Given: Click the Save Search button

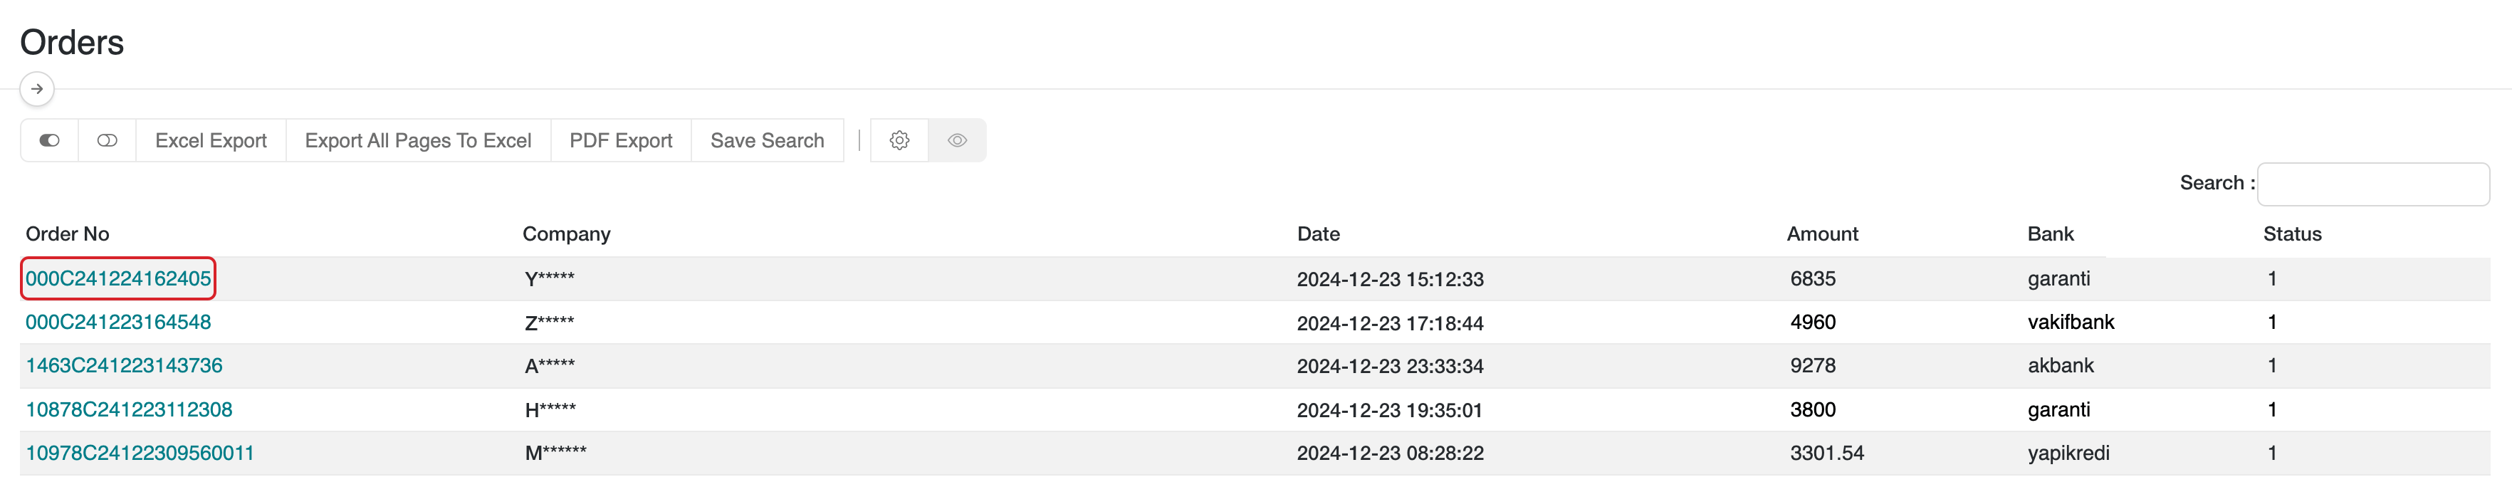Looking at the screenshot, I should pyautogui.click(x=766, y=140).
